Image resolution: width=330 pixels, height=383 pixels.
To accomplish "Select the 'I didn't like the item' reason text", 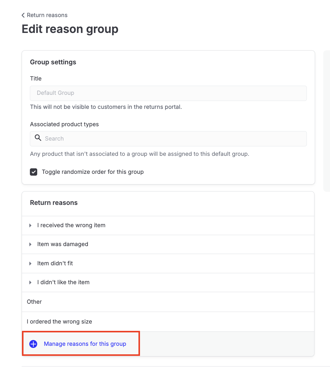I will [63, 282].
